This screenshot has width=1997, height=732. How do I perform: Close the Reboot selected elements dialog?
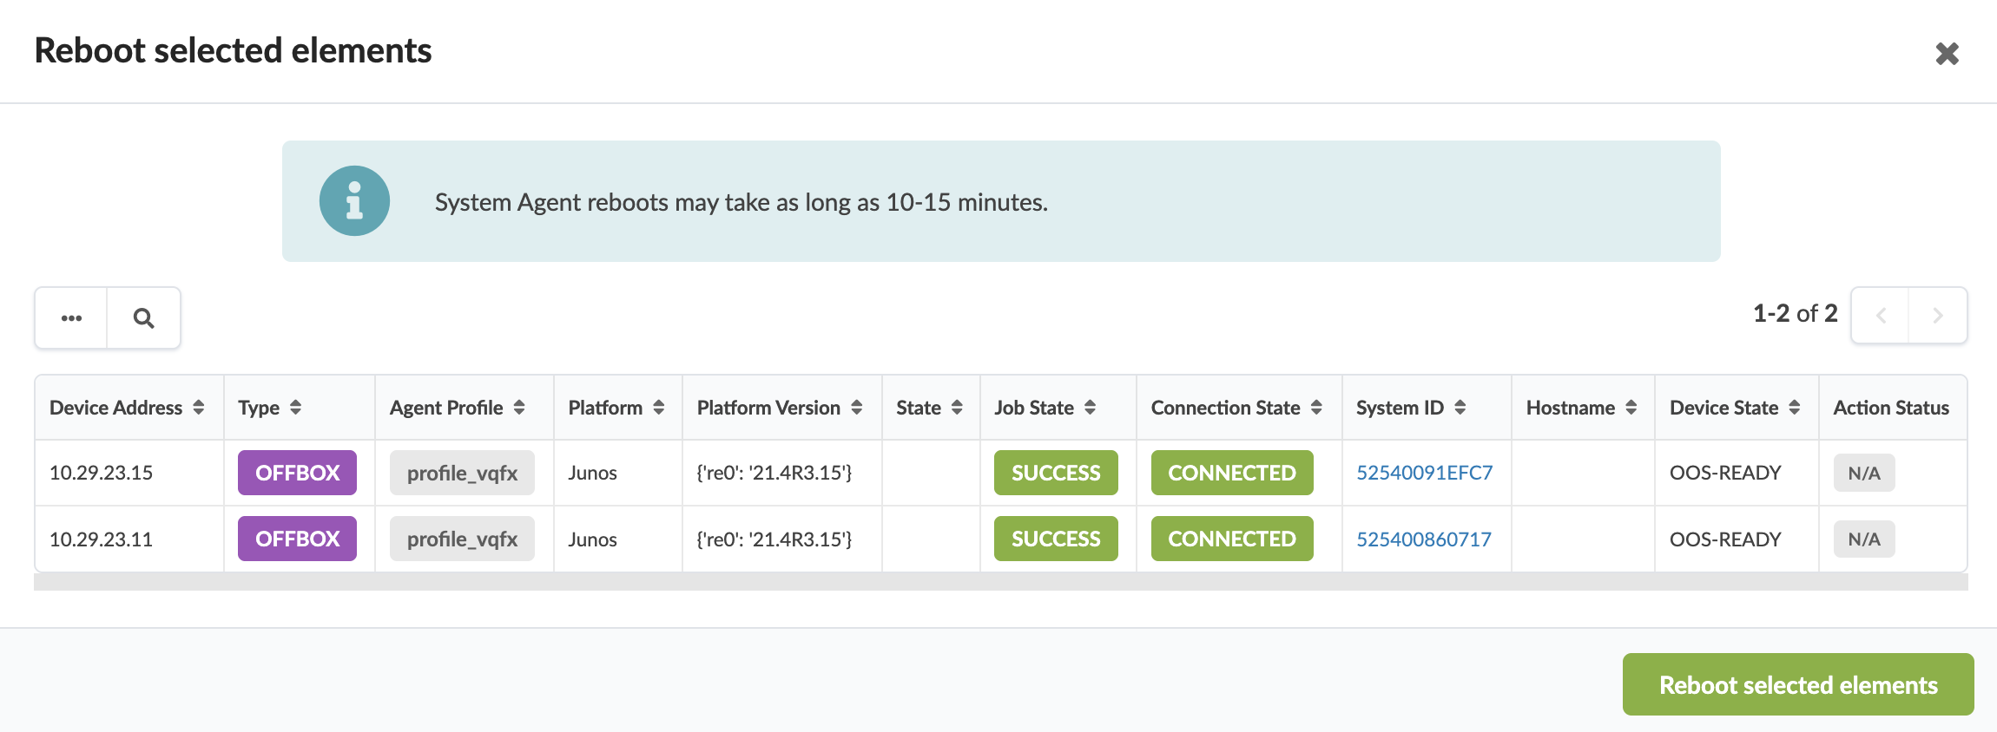click(1947, 54)
